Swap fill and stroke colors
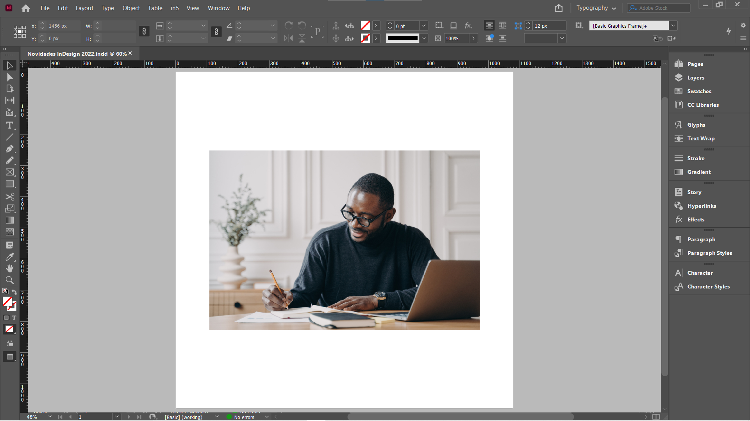The width and height of the screenshot is (750, 421). [14, 292]
